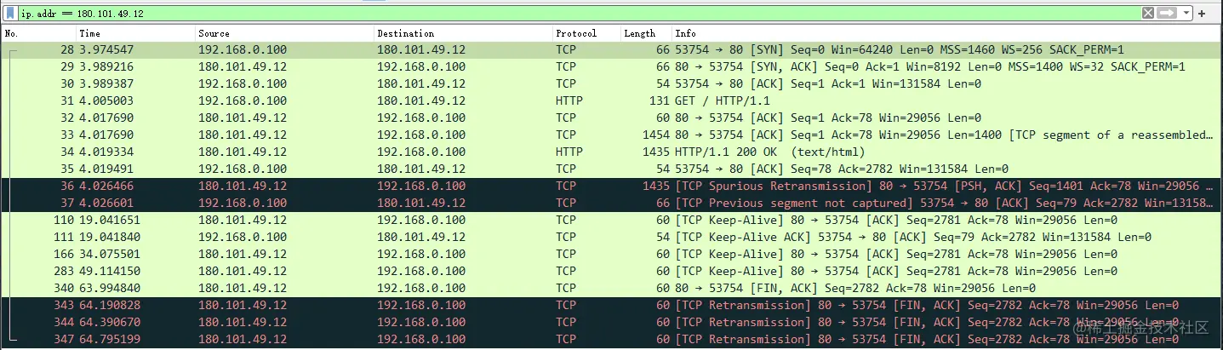This screenshot has height=350, width=1223.
Task: Add a filter button with plus icon
Action: tap(1202, 14)
